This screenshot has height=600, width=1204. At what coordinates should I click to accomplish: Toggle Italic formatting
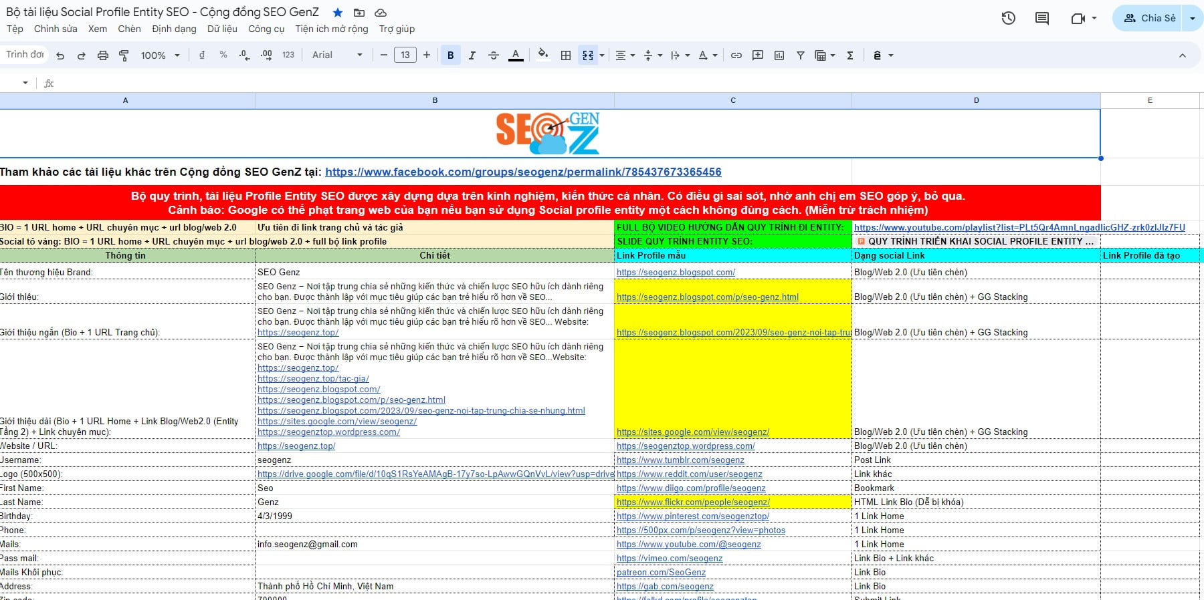click(x=472, y=55)
